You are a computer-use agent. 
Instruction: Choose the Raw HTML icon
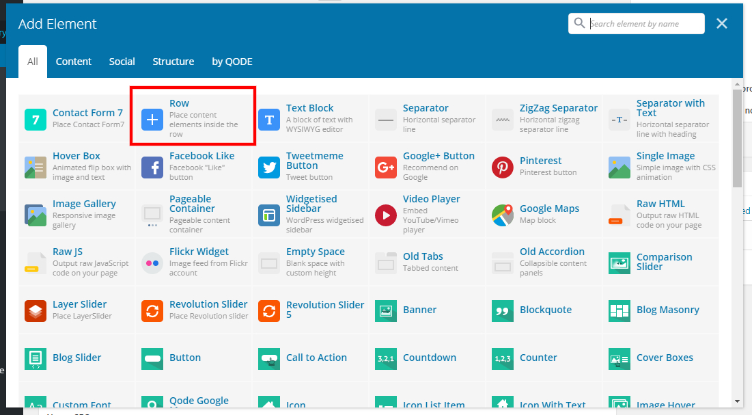click(619, 215)
